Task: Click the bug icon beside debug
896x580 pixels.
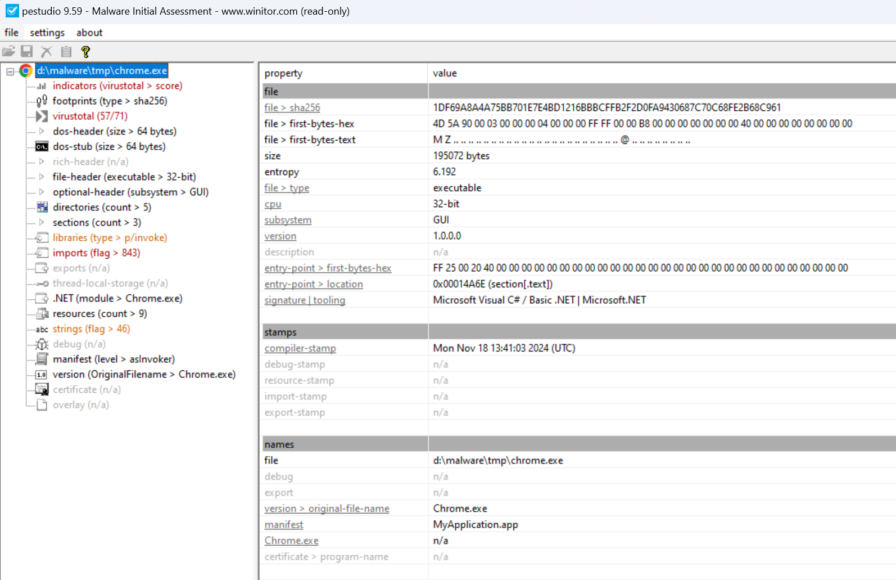Action: pyautogui.click(x=42, y=344)
